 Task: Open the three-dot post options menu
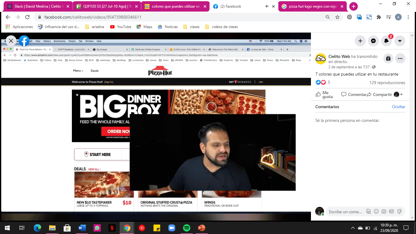click(400, 58)
